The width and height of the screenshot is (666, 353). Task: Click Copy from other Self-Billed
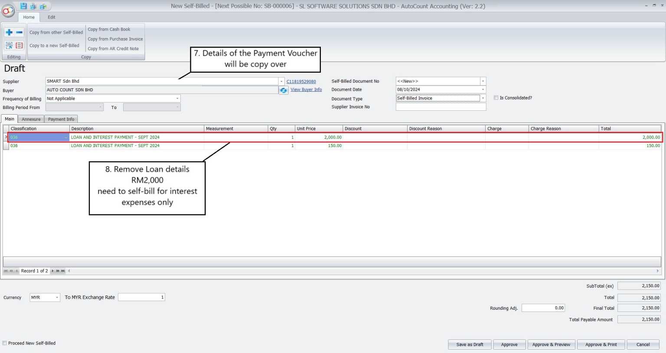click(56, 32)
